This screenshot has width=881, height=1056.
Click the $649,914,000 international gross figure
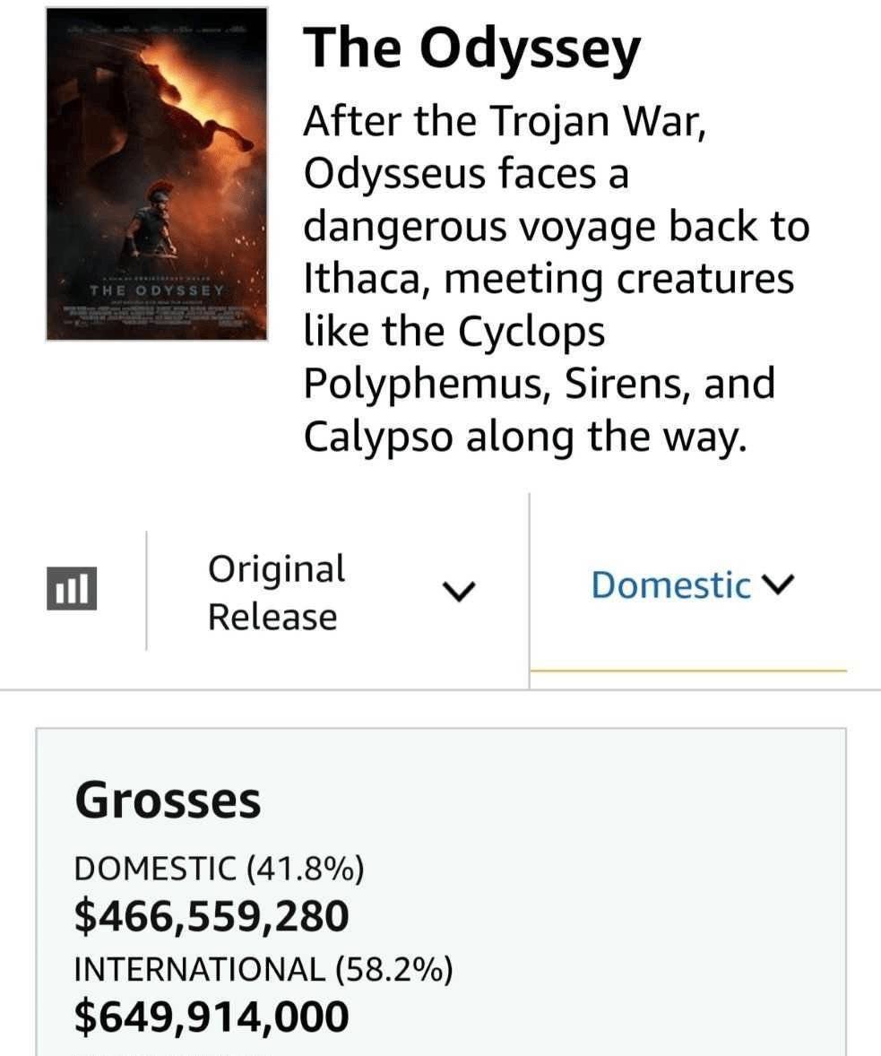212,1017
